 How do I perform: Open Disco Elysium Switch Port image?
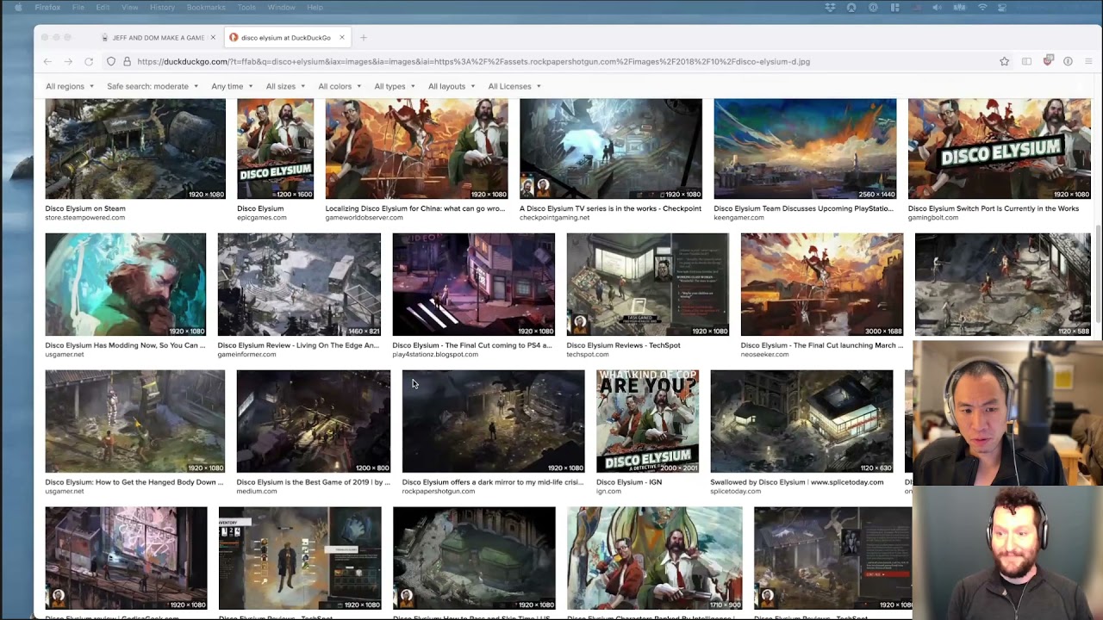pyautogui.click(x=1000, y=149)
